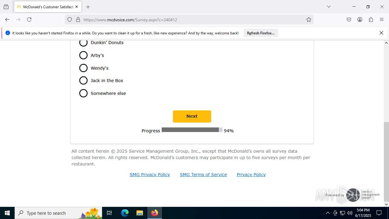Open Task View on the taskbar

point(109,213)
